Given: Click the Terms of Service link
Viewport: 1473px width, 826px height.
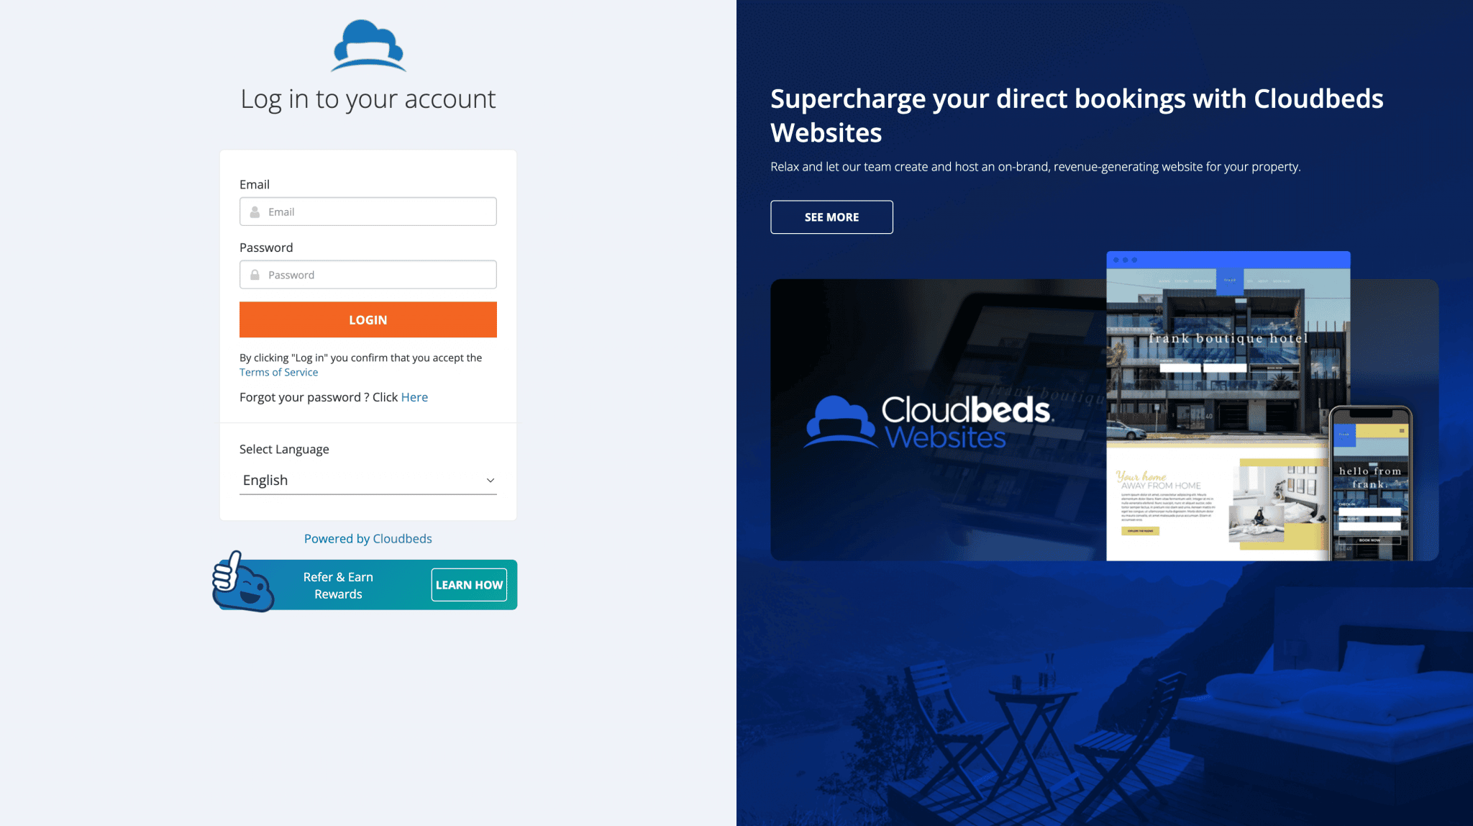Looking at the screenshot, I should pos(278,371).
